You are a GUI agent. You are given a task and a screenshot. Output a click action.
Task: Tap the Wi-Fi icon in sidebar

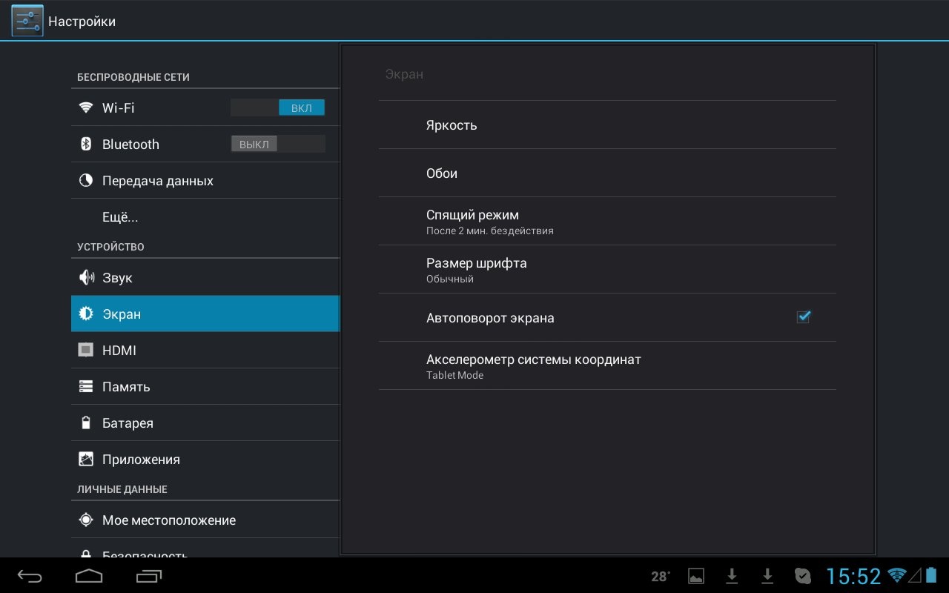(86, 107)
